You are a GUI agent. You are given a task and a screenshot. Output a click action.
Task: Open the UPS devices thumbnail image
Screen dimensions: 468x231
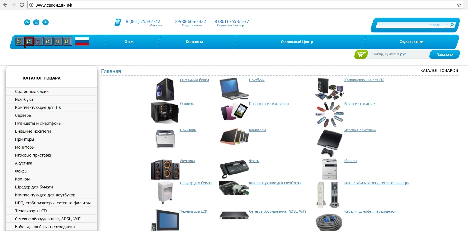(x=328, y=194)
